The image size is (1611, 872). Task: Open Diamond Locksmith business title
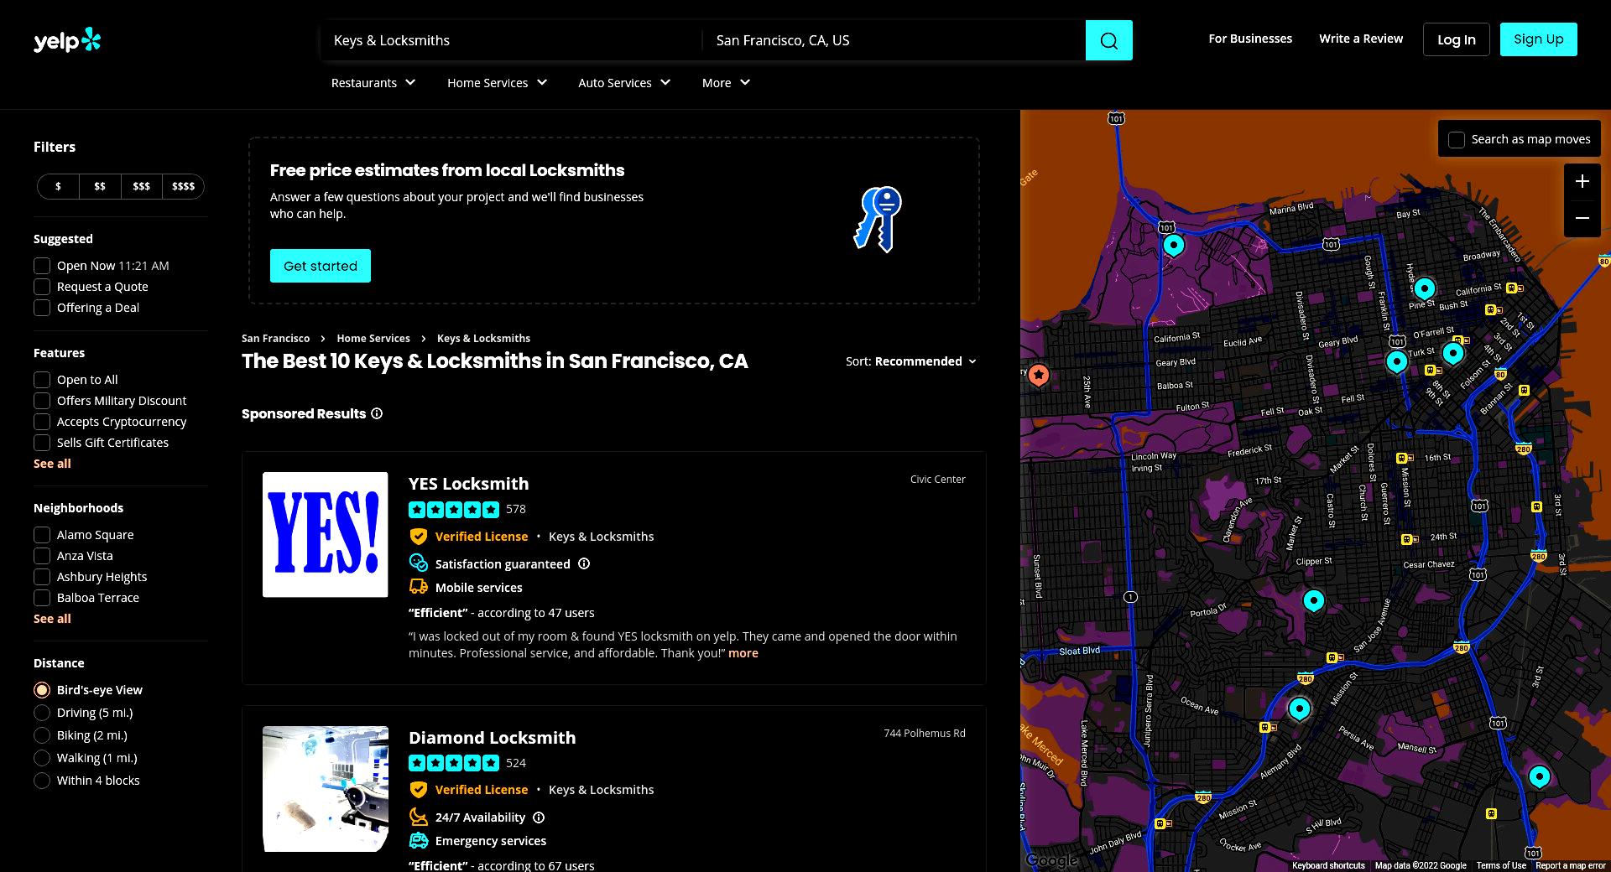(492, 738)
